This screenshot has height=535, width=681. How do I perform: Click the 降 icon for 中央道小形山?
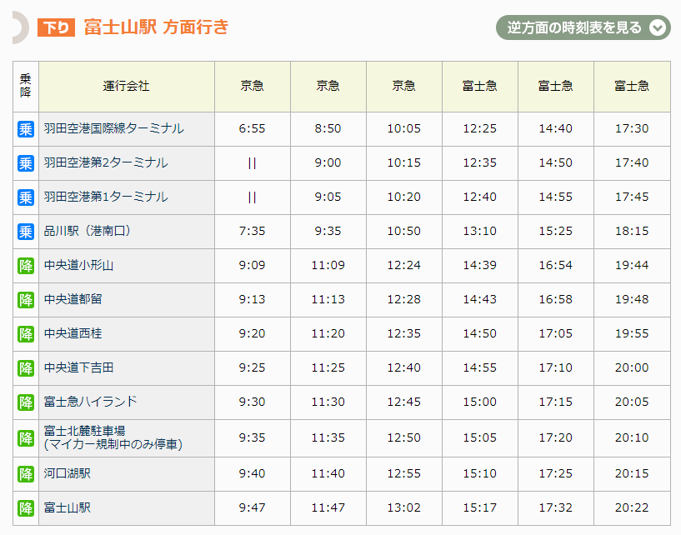point(26,265)
